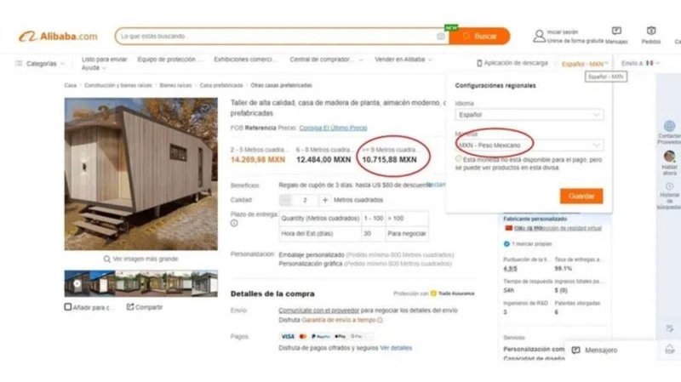Viewport: 681px width, 382px height.
Task: Open the Historial de búsqueda icon
Action: (669, 186)
